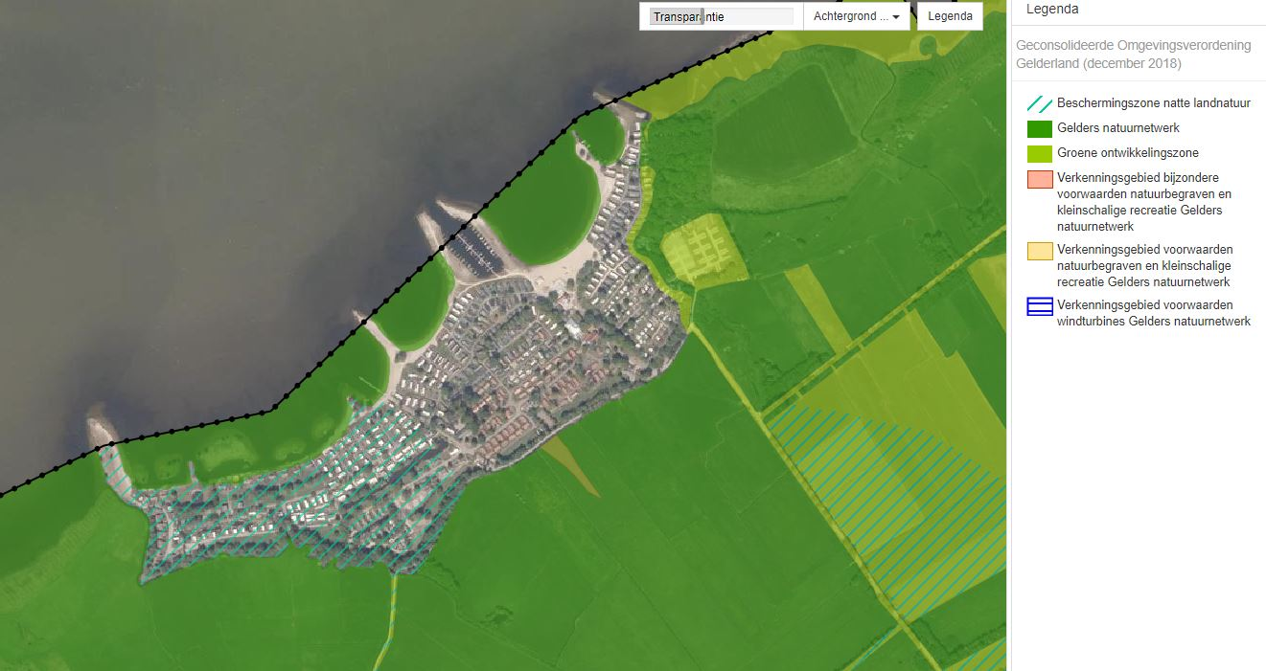The image size is (1266, 671).
Task: Select the windturbines blue striped swatch
Action: coord(1040,306)
